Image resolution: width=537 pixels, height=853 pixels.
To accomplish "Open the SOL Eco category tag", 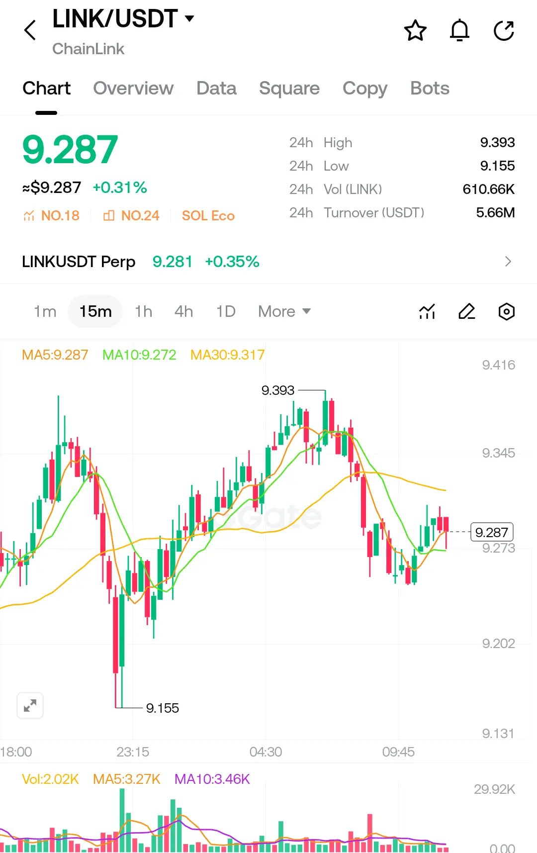I will [x=208, y=215].
